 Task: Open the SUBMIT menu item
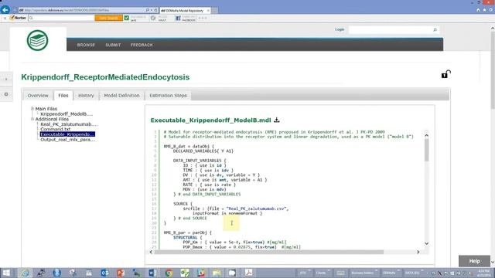pos(113,45)
